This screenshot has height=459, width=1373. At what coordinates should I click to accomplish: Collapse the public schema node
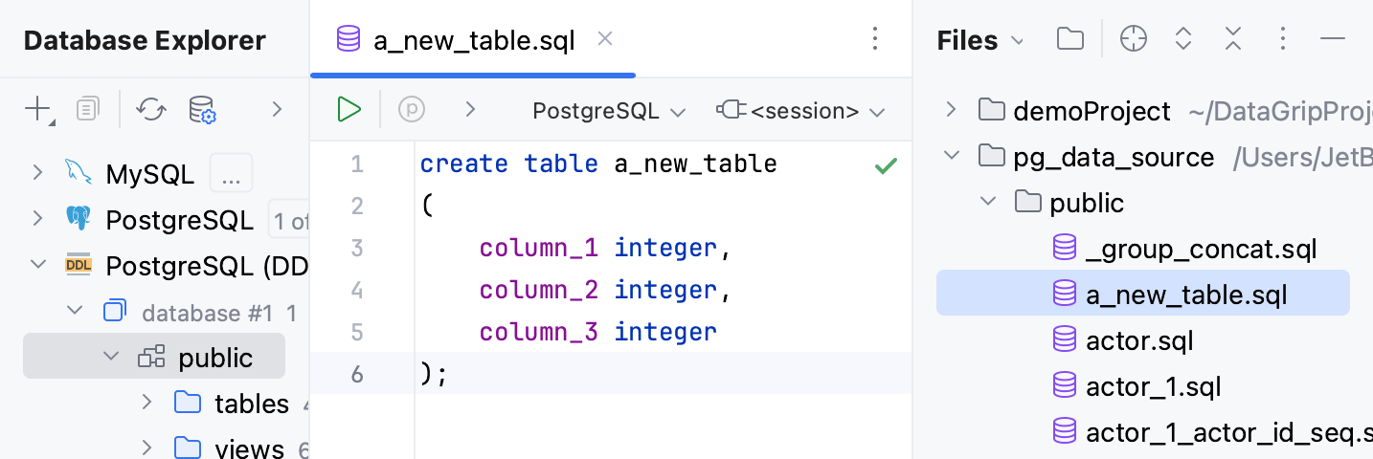[111, 357]
